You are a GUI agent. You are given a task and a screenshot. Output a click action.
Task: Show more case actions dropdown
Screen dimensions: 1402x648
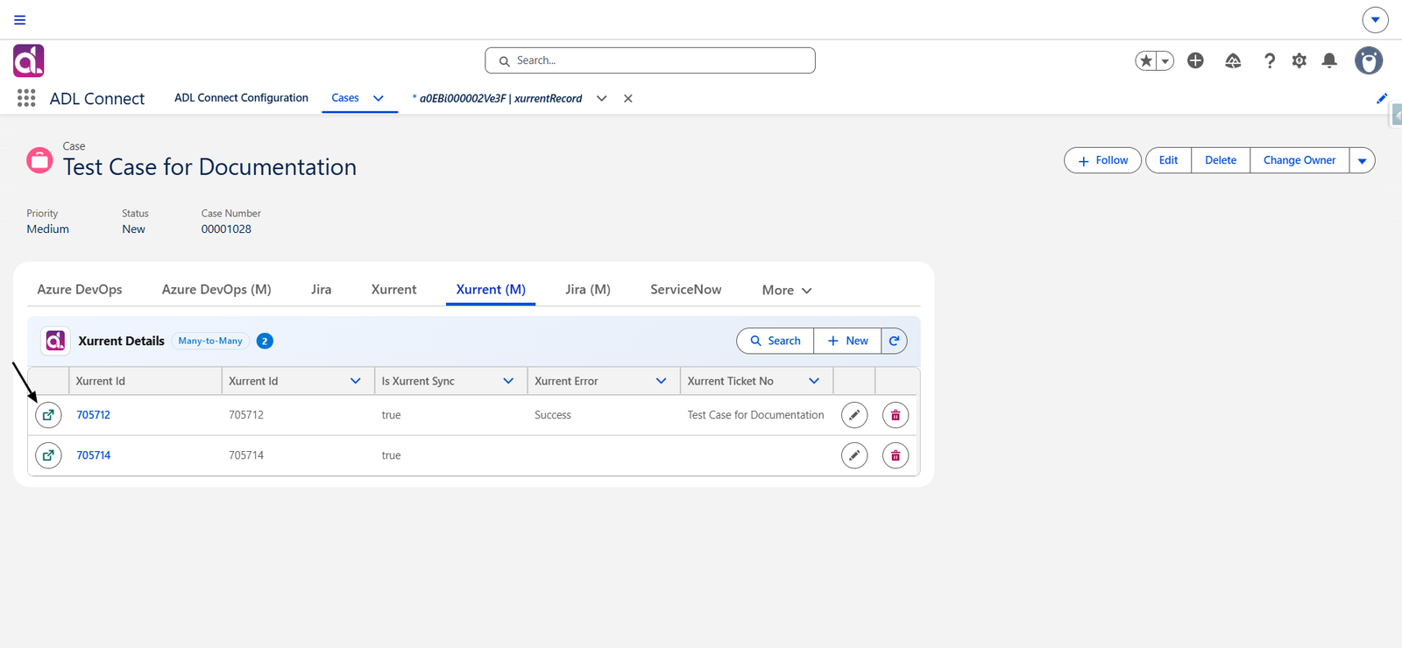1362,160
